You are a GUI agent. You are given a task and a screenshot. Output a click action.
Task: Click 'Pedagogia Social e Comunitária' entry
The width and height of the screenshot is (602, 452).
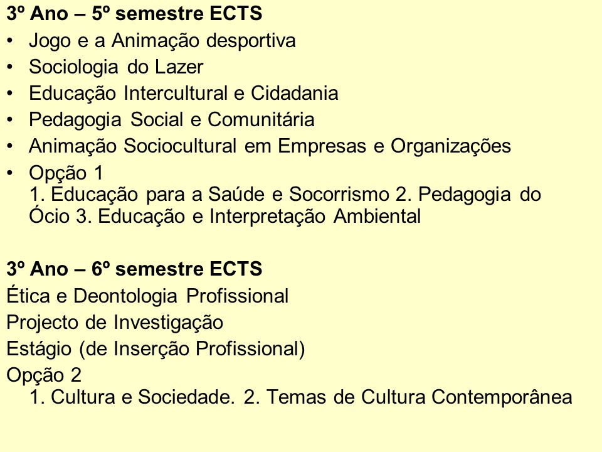point(172,119)
